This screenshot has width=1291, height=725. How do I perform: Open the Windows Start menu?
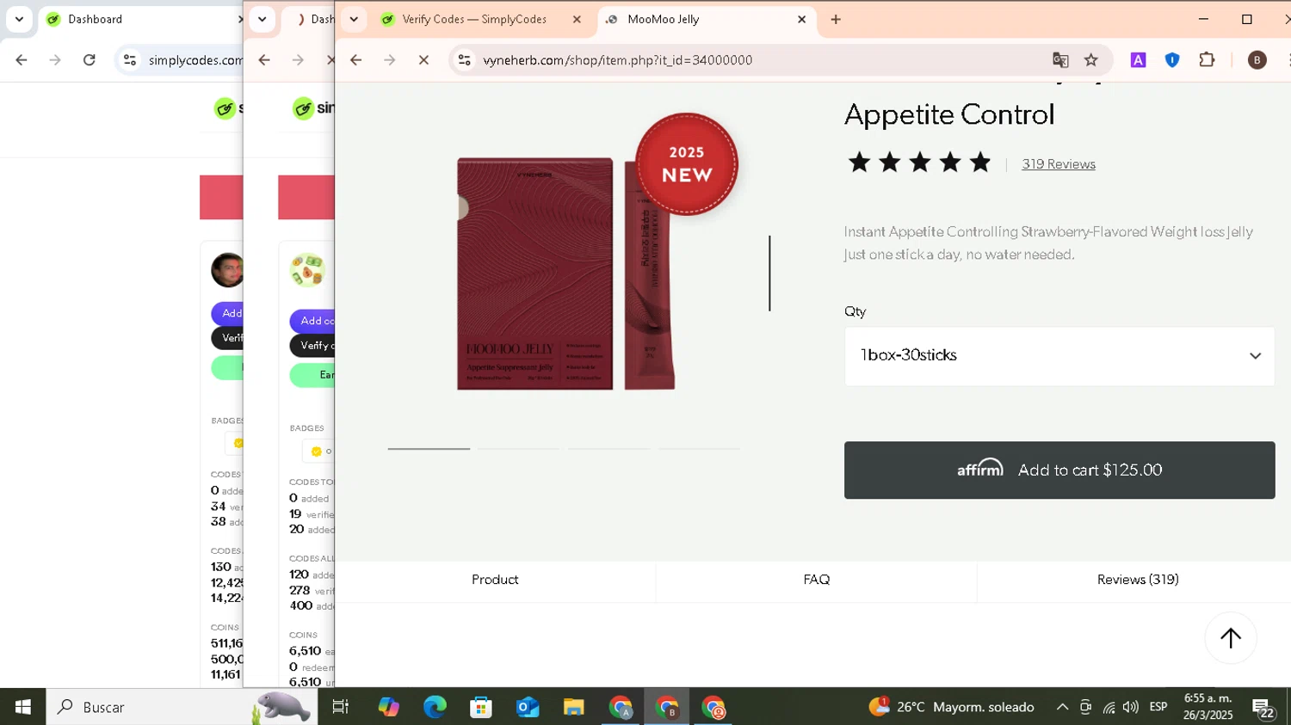[22, 707]
